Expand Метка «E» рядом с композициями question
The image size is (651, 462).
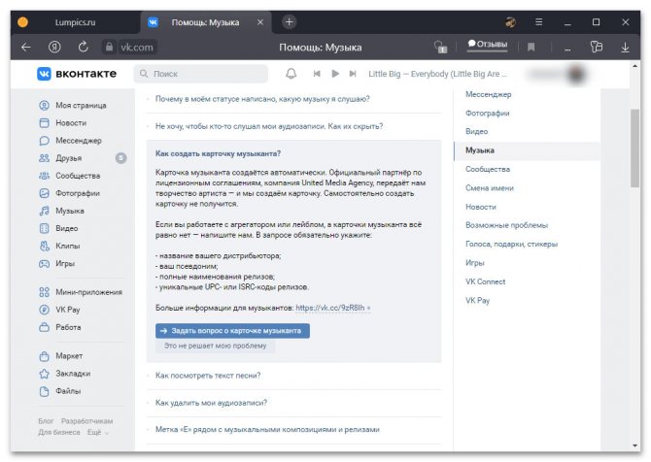click(x=267, y=430)
